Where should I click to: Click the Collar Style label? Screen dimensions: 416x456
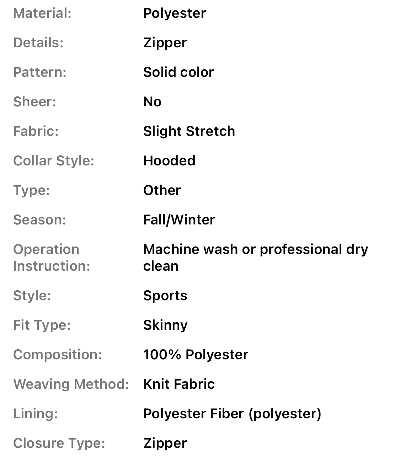(53, 161)
